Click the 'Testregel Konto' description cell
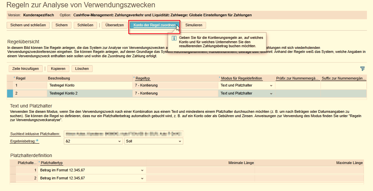The image size is (373, 191). [x=89, y=85]
